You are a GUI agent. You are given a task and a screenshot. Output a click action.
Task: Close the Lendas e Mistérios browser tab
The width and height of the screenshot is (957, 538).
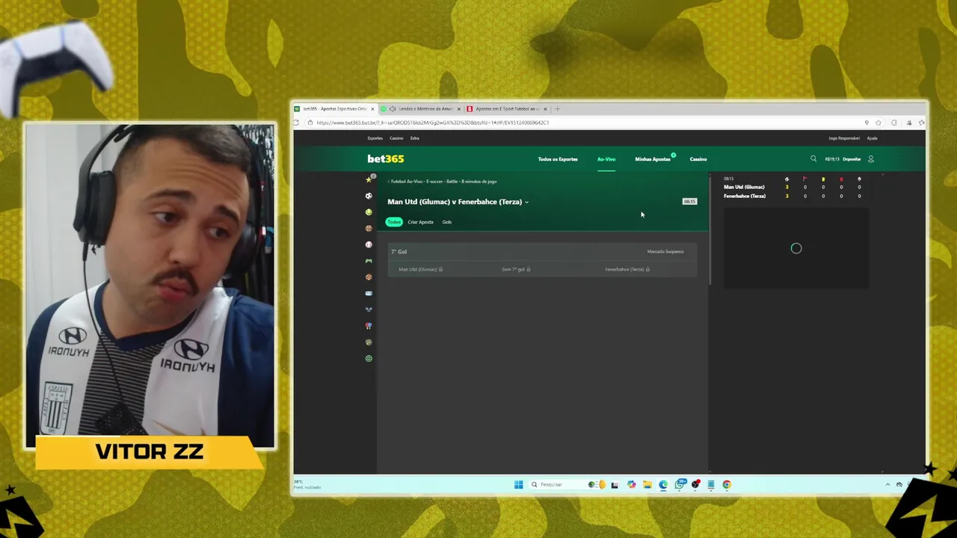pos(459,109)
